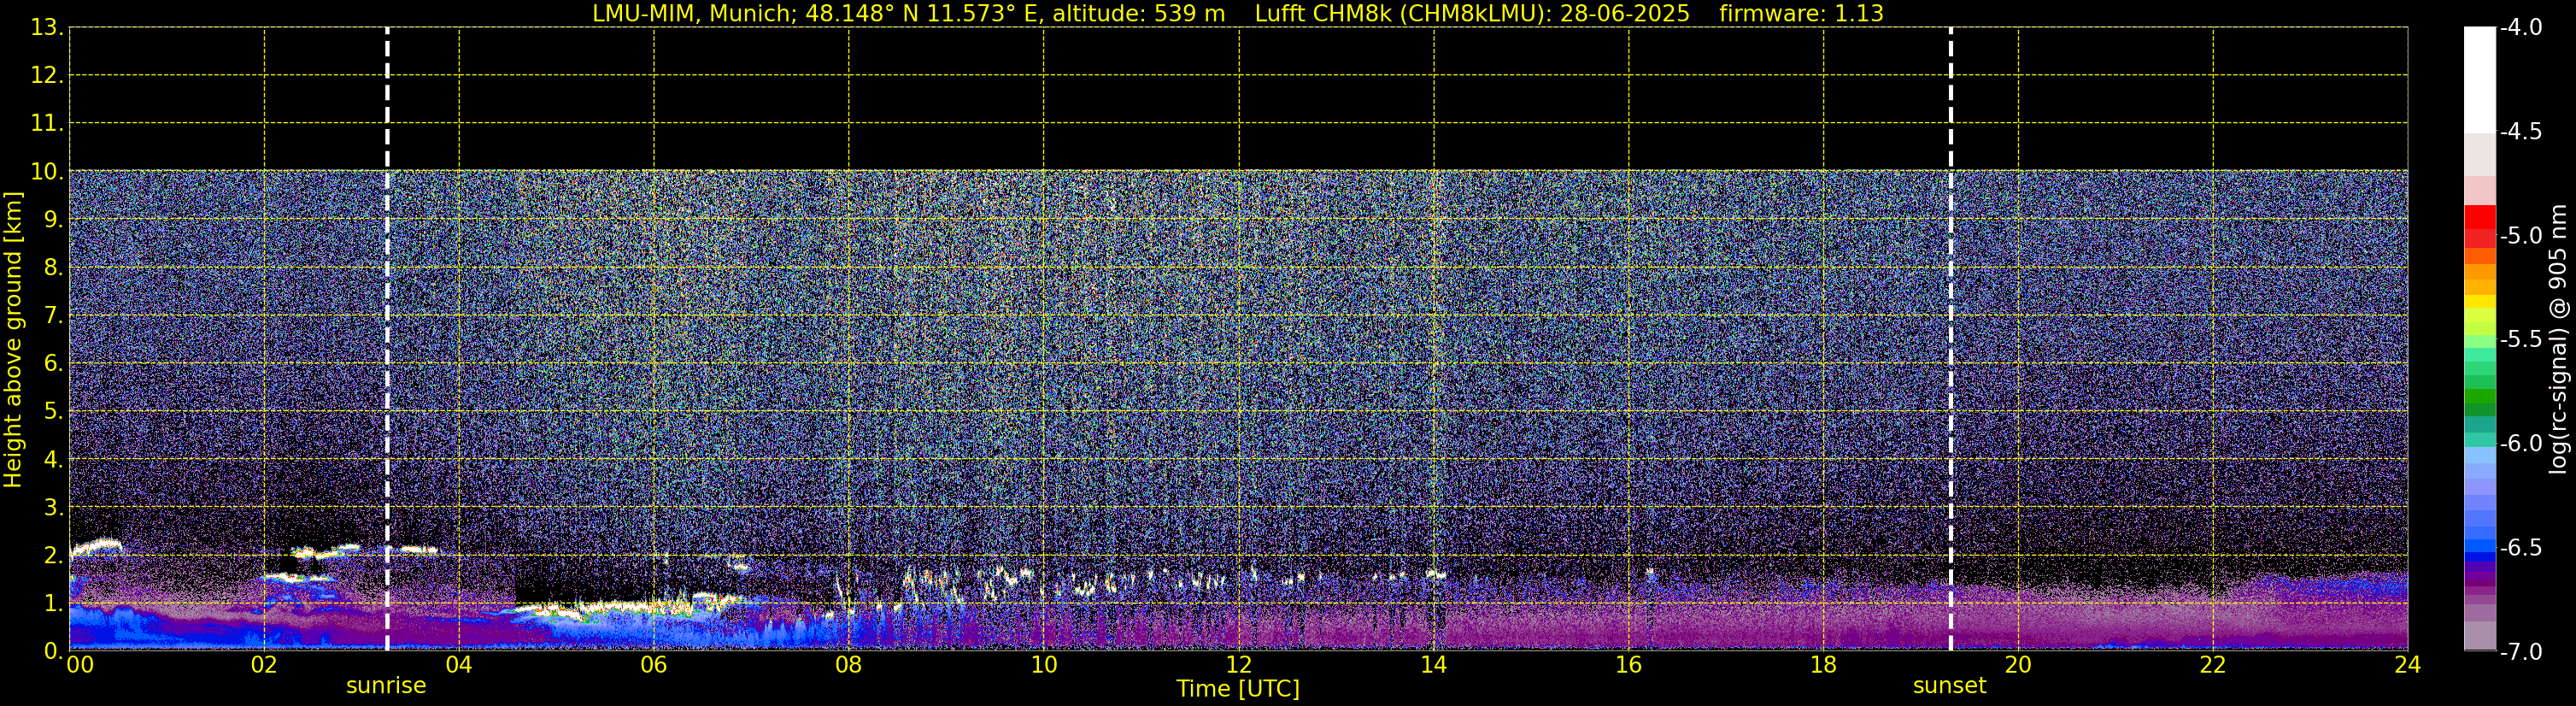Click the 'LMU-MIM, Munich' station coordinates title text
Screen dimensions: 2576x706
tap(908, 14)
